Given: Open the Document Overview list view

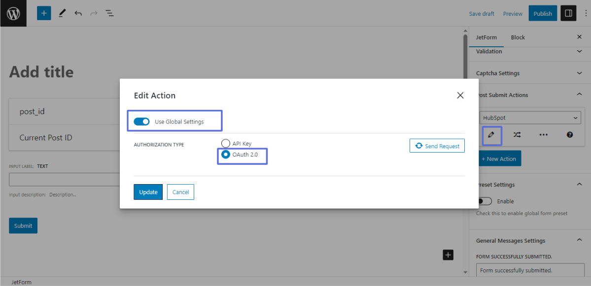Looking at the screenshot, I should pyautogui.click(x=109, y=13).
